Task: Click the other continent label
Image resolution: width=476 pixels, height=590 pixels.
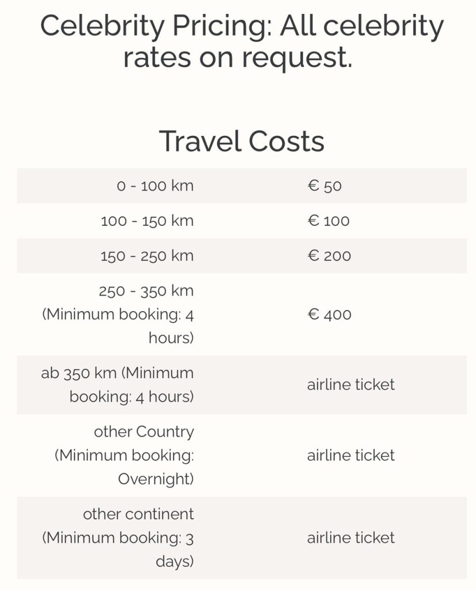Action: pos(138,514)
